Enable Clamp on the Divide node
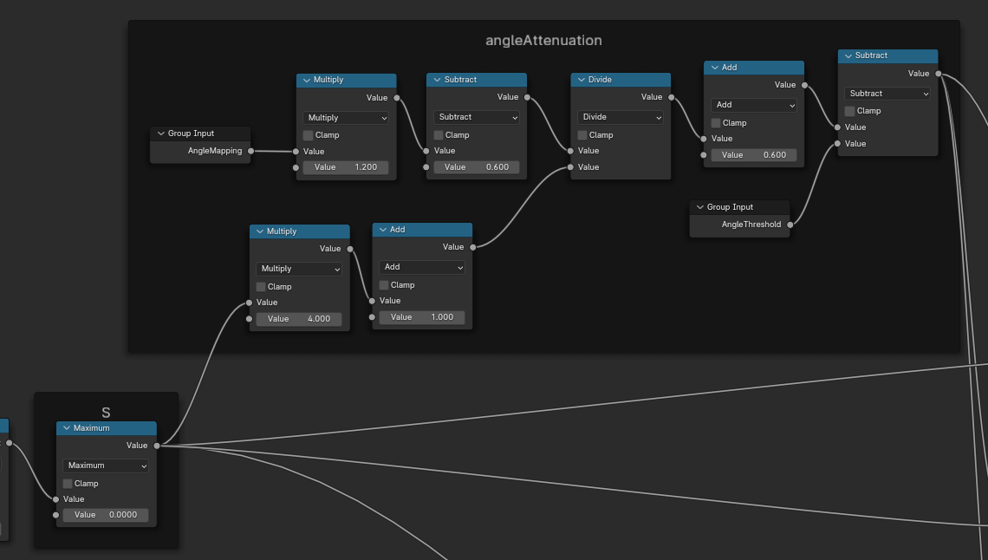988x560 pixels. (x=583, y=135)
